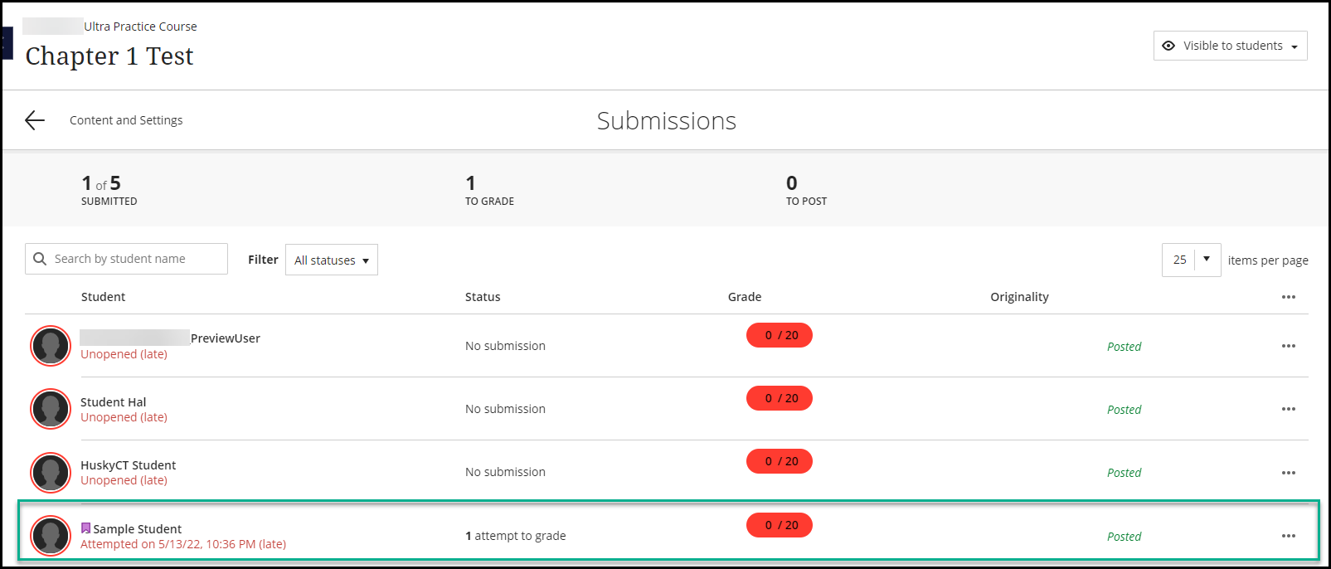The width and height of the screenshot is (1331, 569).
Task: Click the Search by student name field
Action: click(136, 259)
